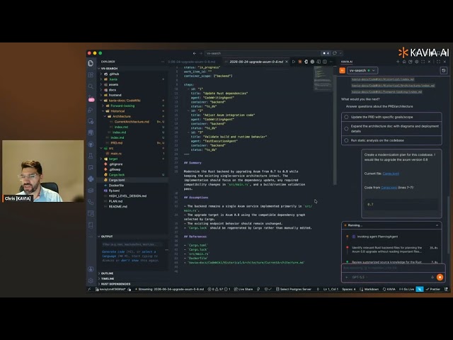The width and height of the screenshot is (453, 340).
Task: Switch to the active 2026-06-24-upgrade-axum-0-8.md tab
Action: click(256, 62)
